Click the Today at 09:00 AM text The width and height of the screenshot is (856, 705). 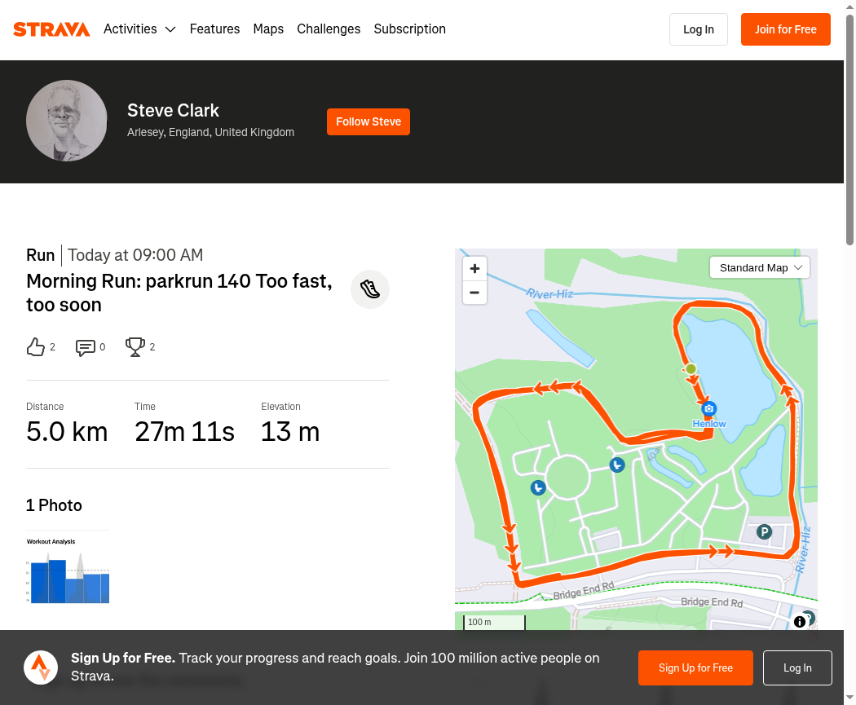click(135, 255)
